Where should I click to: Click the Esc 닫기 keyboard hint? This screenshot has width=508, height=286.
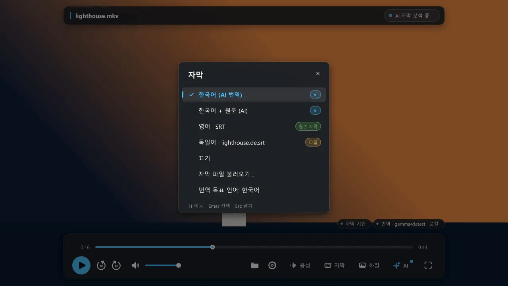[244, 206]
